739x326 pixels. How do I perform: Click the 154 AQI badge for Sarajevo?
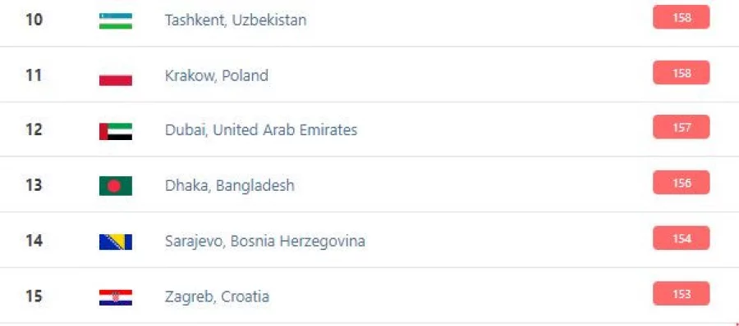click(x=681, y=238)
